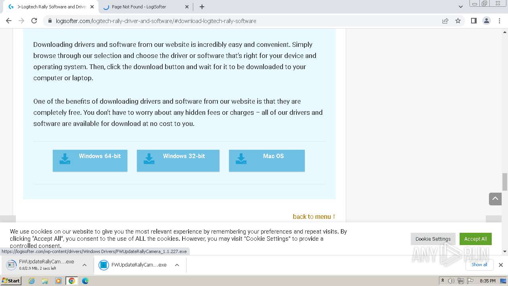Click the Chrome taskbar icon
The height and width of the screenshot is (286, 508).
72,281
